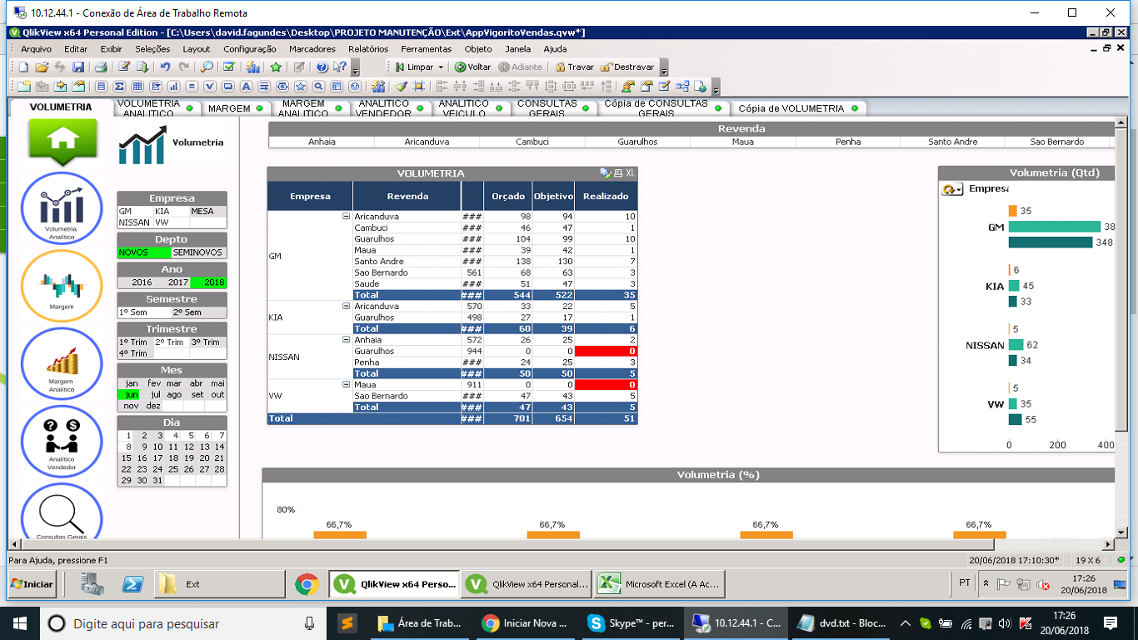The width and height of the screenshot is (1138, 640).
Task: Click the PowerShell icon in the remote taskbar
Action: pos(133,584)
